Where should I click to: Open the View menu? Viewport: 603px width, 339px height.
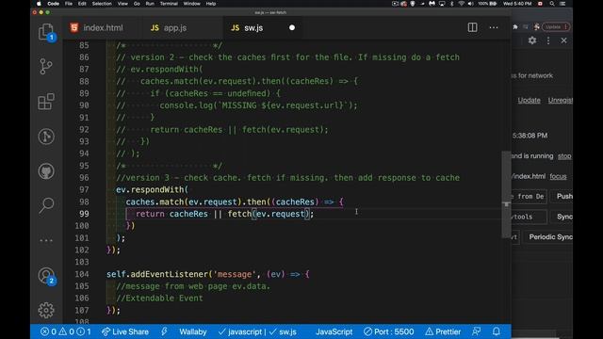pos(122,4)
